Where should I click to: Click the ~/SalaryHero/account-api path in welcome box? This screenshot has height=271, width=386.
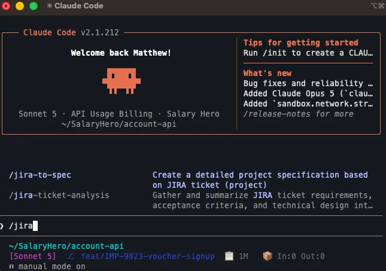pos(119,124)
